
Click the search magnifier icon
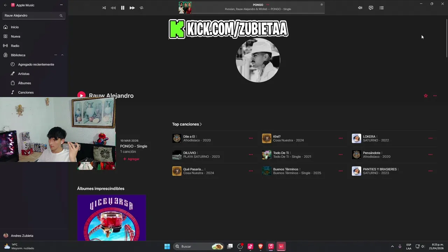tap(61, 15)
